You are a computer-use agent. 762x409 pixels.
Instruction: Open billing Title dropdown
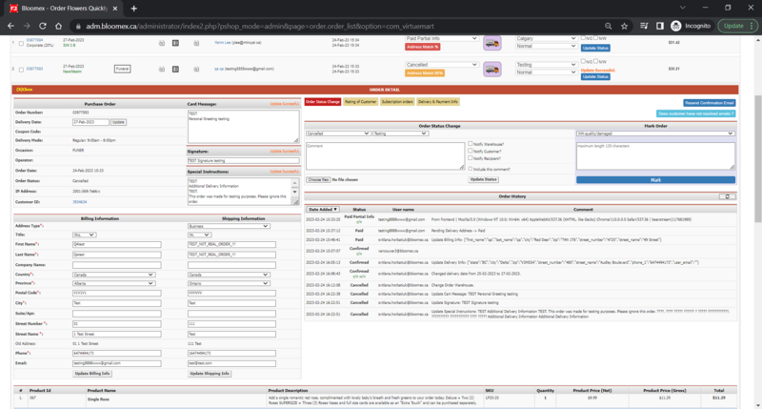(84, 235)
